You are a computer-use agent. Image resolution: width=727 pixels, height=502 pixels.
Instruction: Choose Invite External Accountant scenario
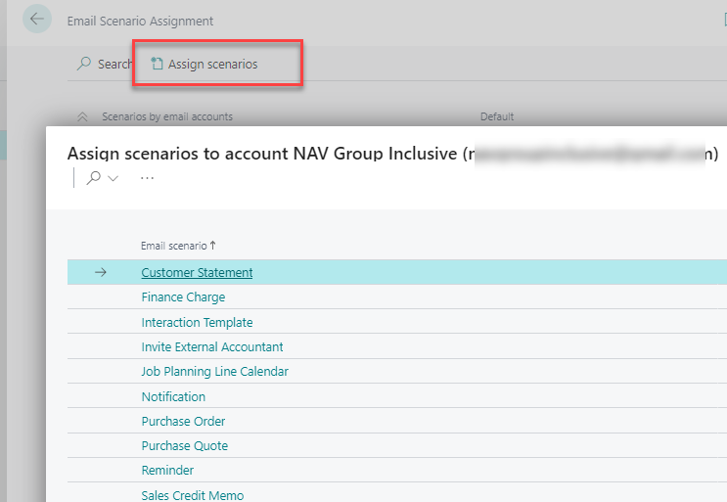[x=212, y=346]
